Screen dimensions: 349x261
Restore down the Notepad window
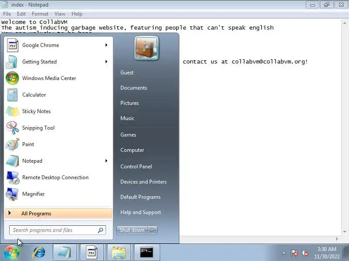coord(326,5)
